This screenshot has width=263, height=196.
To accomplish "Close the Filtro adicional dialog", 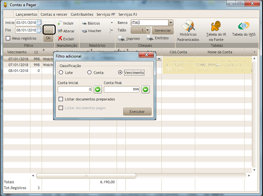I will tap(146, 55).
